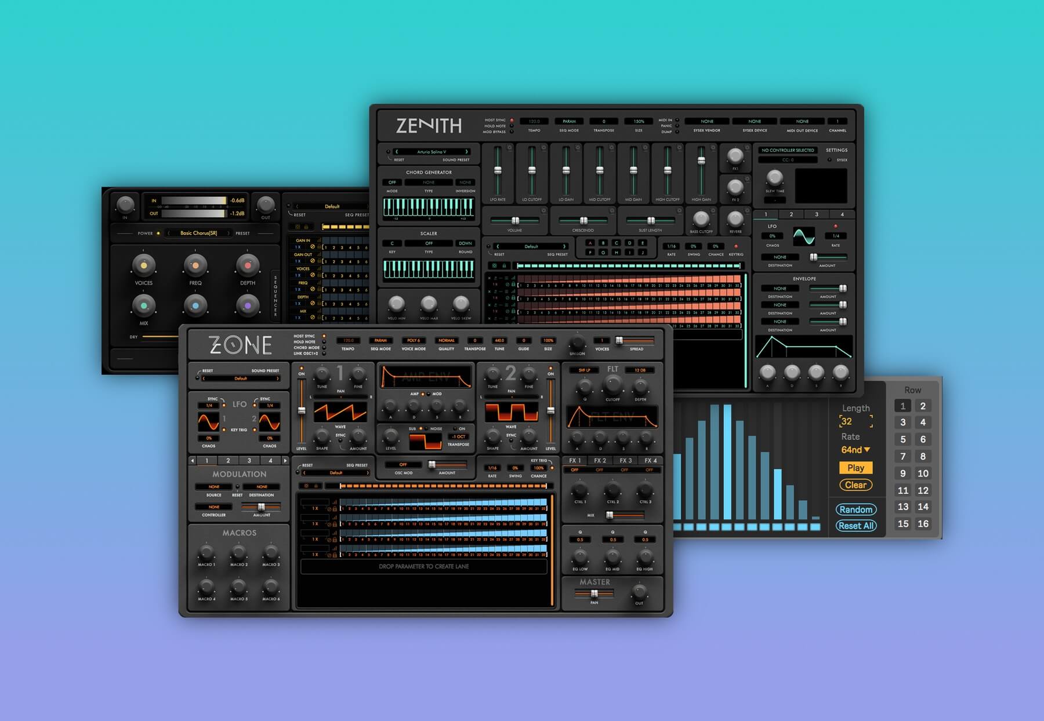Click the yellow Voices knob in the chorus plugin
1044x721 pixels.
click(143, 265)
